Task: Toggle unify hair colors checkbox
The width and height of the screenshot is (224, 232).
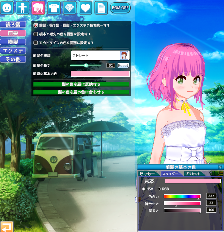Action: tap(36, 25)
